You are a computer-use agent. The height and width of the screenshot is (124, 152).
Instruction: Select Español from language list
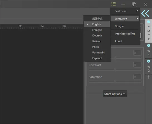click(97, 58)
